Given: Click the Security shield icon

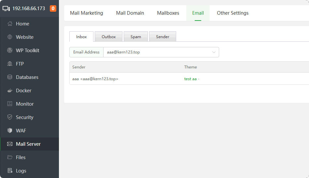Looking at the screenshot, I should click(10, 117).
